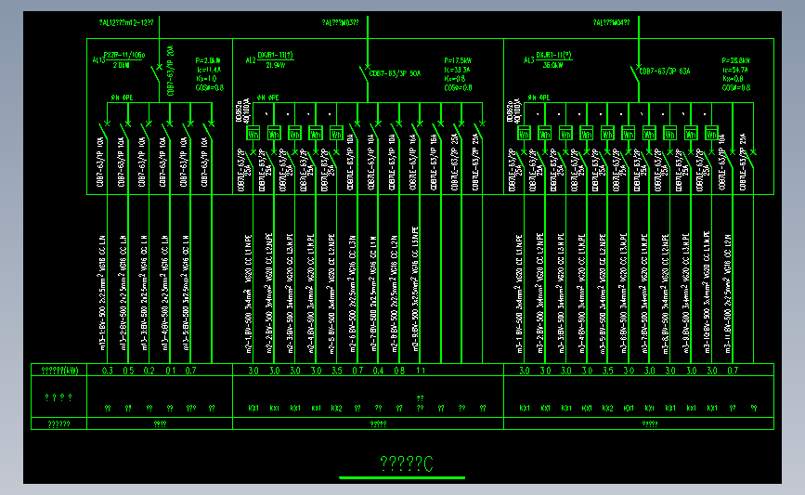Click the last Wh meter symbol in AL3

(x=711, y=134)
